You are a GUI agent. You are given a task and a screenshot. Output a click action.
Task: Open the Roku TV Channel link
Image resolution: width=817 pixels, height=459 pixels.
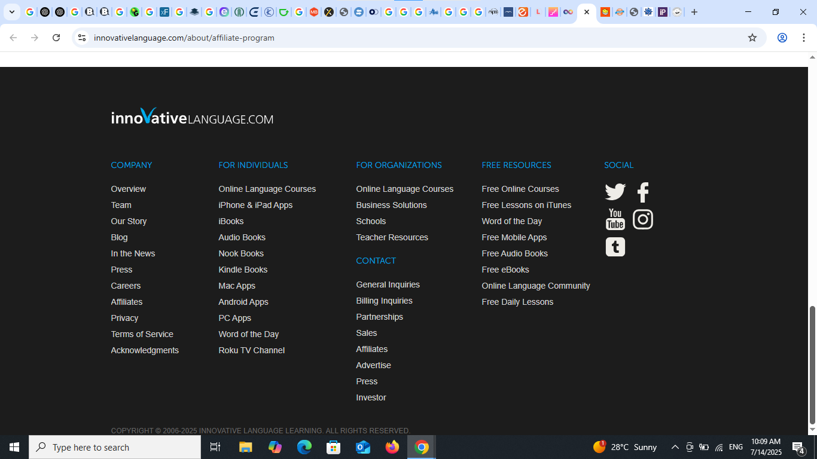click(x=251, y=350)
